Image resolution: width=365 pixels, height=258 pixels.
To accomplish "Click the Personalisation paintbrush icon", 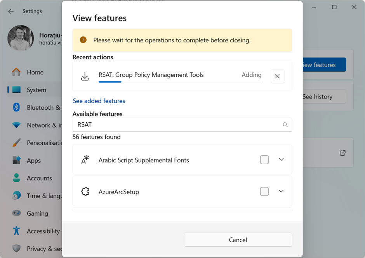I will pyautogui.click(x=16, y=143).
